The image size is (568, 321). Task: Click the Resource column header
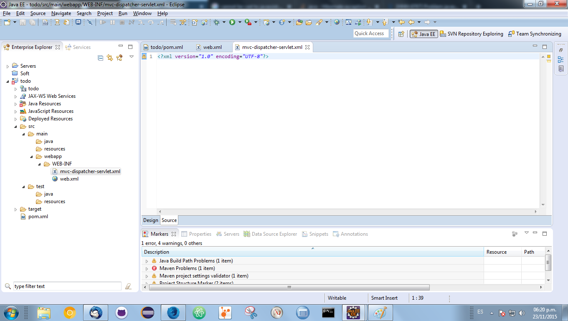click(x=502, y=252)
